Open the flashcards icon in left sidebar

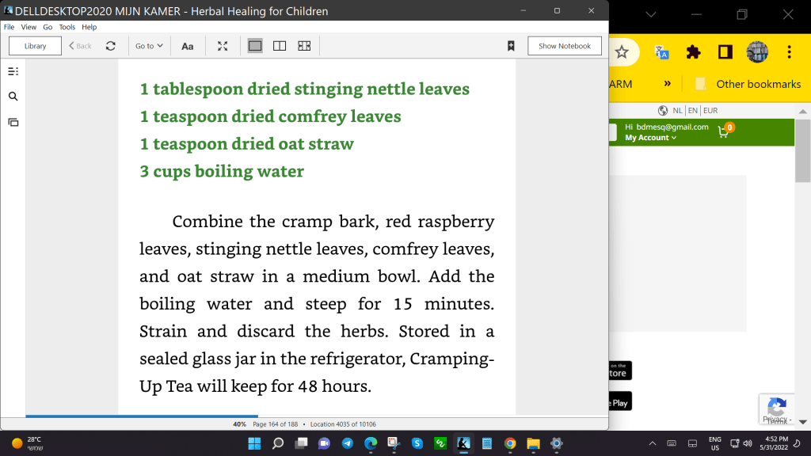point(13,122)
